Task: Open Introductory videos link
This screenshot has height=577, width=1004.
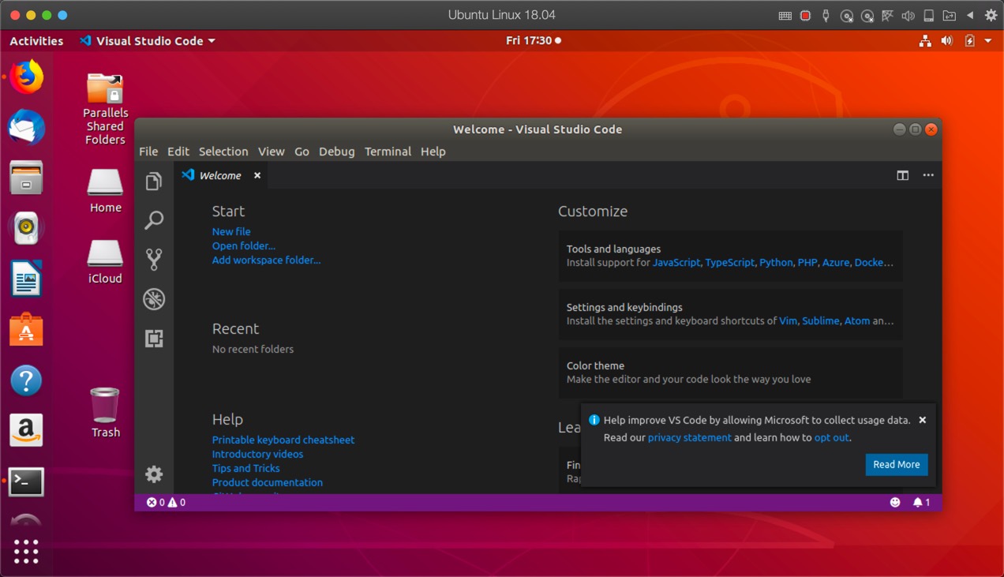Action: [257, 454]
